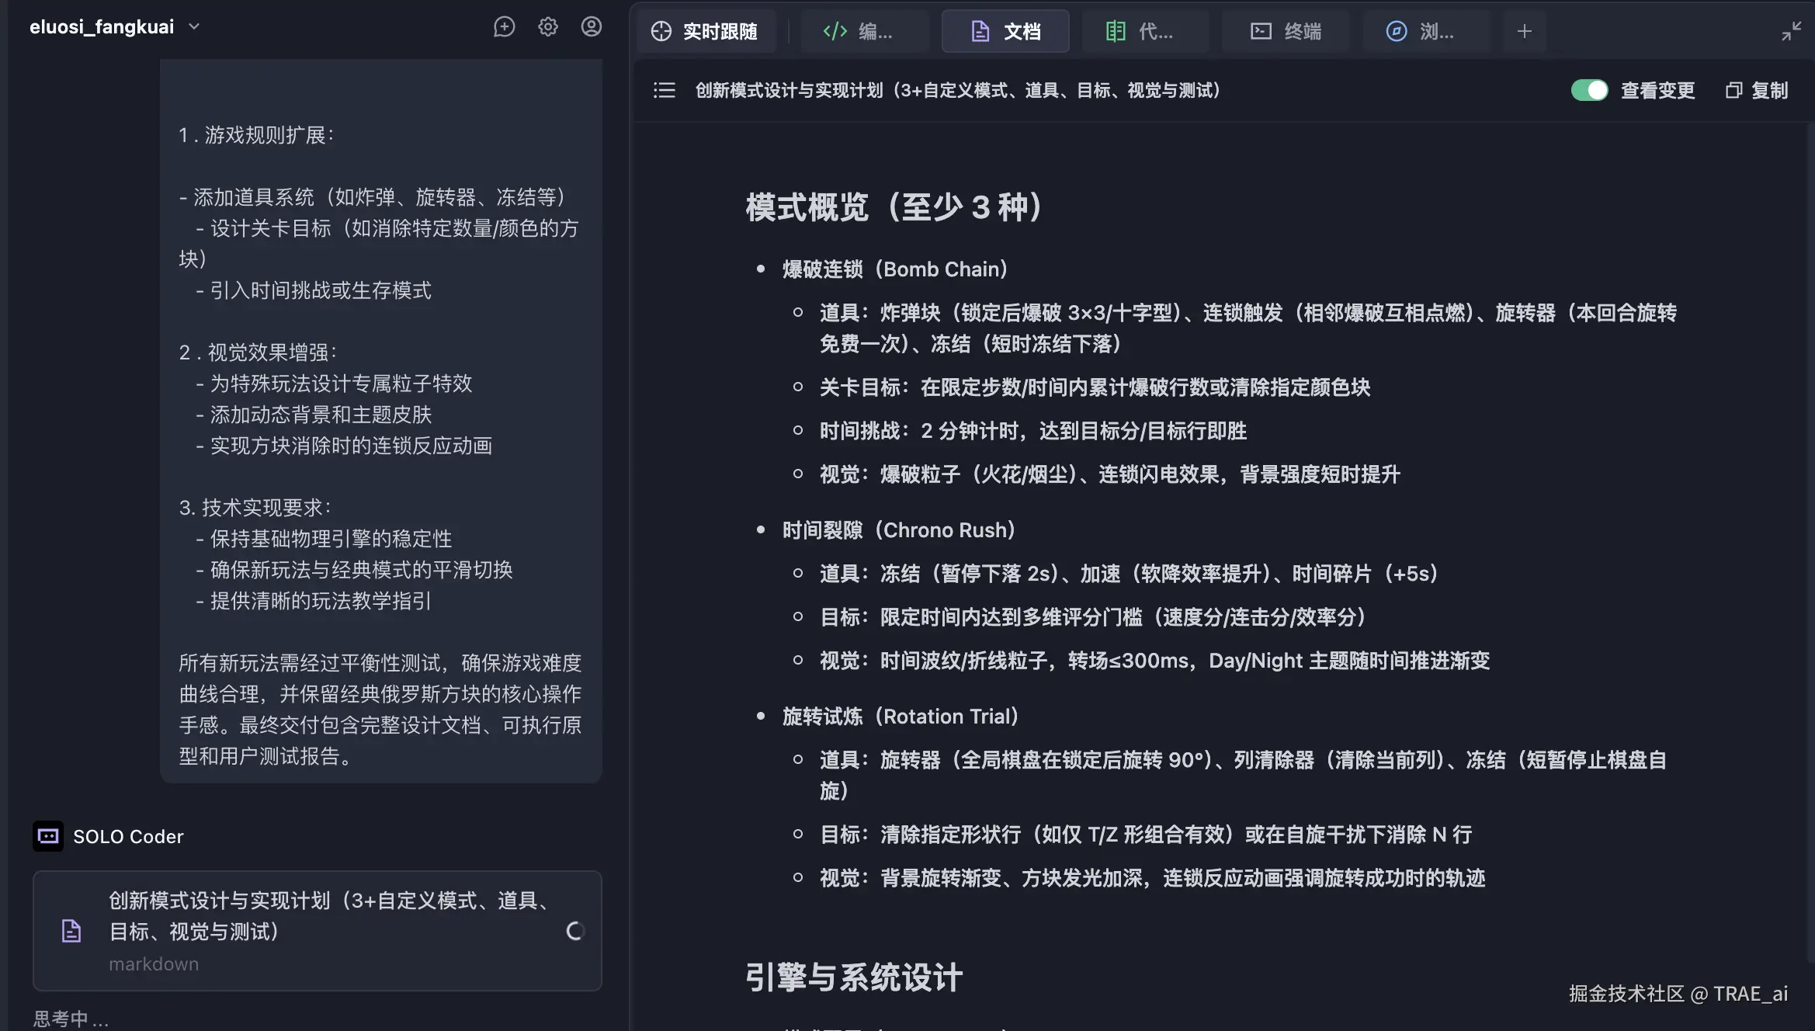The width and height of the screenshot is (1815, 1031).
Task: Click the new chat icon
Action: 504,27
